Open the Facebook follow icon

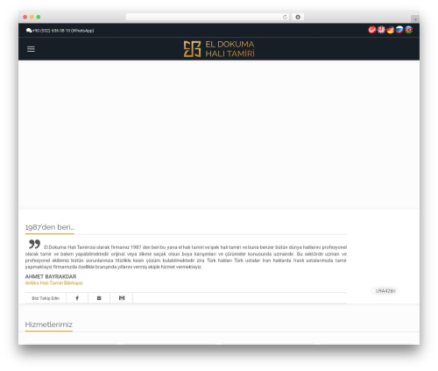click(77, 298)
